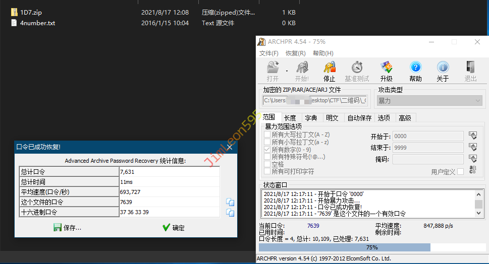This screenshot has height=264, width=489.
Task: Expand the attack type (攻击类型) dropdown
Action: pyautogui.click(x=477, y=101)
